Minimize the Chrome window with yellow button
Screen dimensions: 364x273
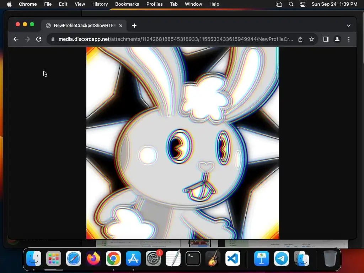25,25
